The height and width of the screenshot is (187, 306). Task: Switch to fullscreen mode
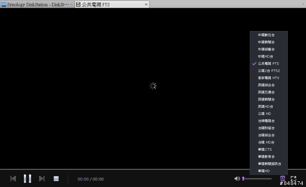293,178
